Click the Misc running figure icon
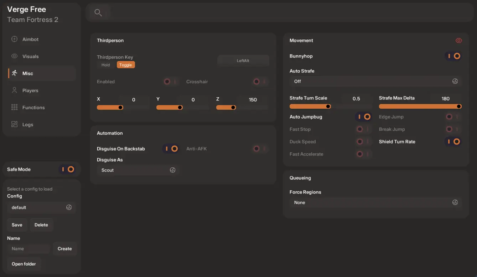This screenshot has width=477, height=277. (x=14, y=73)
